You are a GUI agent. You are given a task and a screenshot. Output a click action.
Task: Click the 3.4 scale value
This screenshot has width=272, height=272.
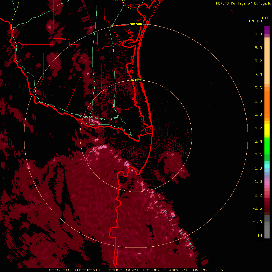click(x=258, y=141)
